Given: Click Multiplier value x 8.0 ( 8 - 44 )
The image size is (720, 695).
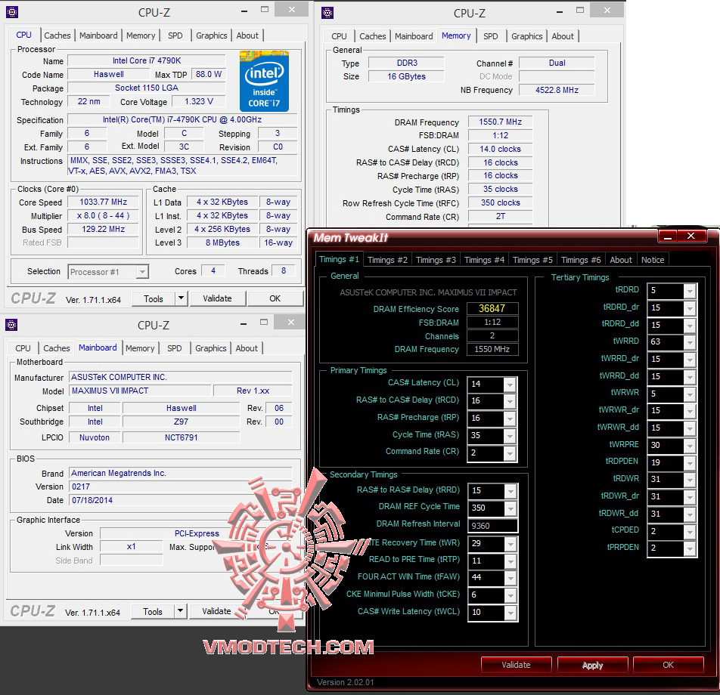Looking at the screenshot, I should tap(104, 215).
